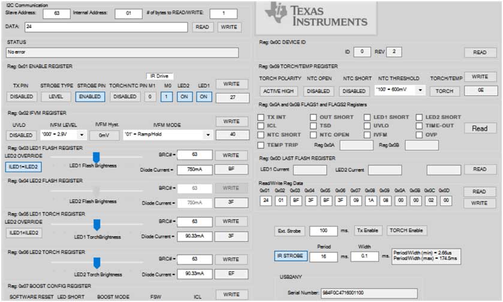Click the I2C WRITE button beside DATA

click(x=229, y=27)
